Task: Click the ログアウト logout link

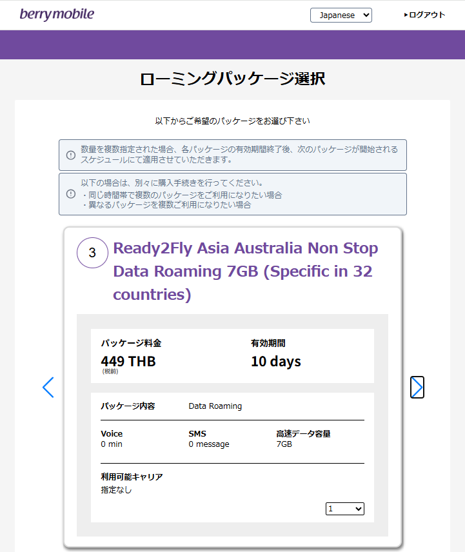Action: 424,15
